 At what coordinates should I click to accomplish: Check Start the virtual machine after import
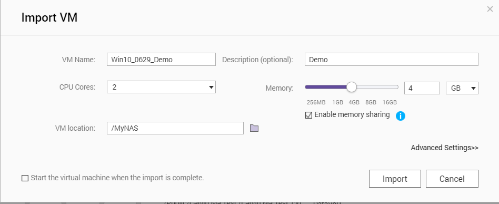pyautogui.click(x=25, y=178)
